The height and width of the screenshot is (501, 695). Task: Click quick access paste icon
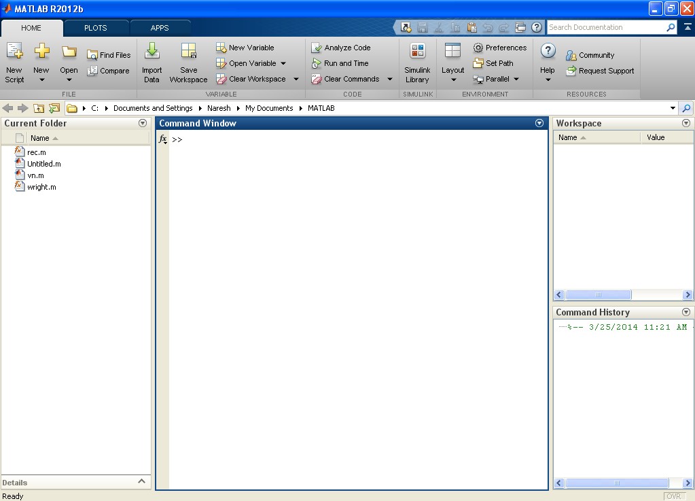click(x=472, y=27)
